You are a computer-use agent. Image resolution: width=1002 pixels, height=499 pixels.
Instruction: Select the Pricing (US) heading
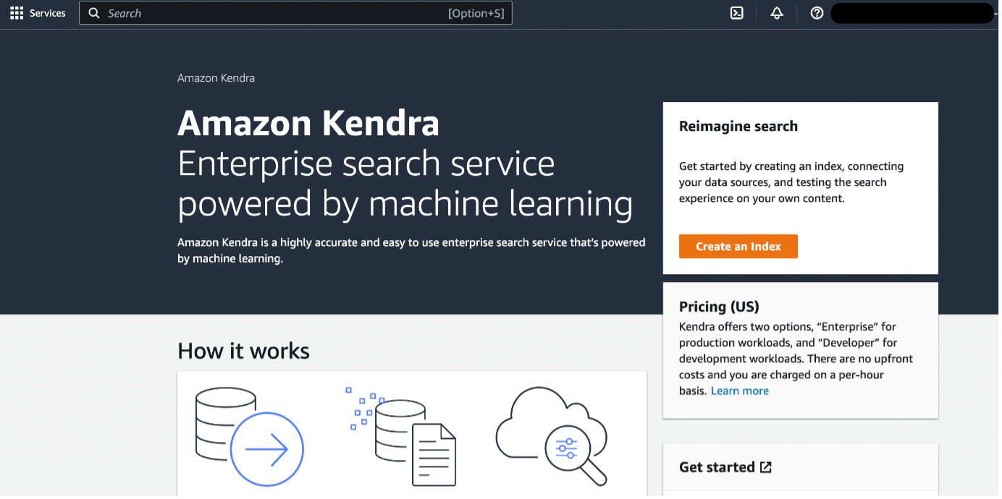719,307
